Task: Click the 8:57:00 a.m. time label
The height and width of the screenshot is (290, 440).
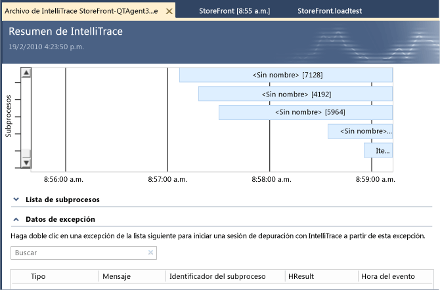Action: pyautogui.click(x=167, y=179)
